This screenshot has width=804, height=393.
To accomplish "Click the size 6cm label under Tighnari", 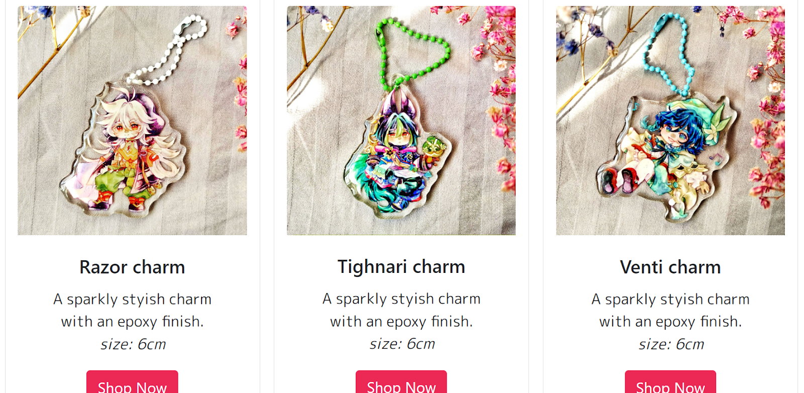I will [x=402, y=344].
